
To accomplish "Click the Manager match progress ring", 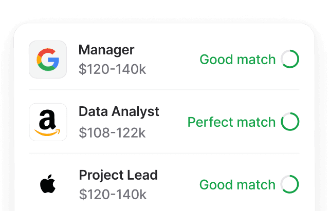I will click(x=290, y=60).
